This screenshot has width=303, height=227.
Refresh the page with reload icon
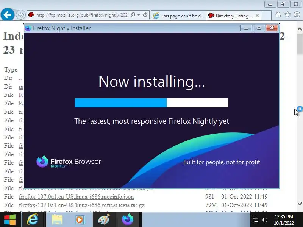[x=145, y=15]
